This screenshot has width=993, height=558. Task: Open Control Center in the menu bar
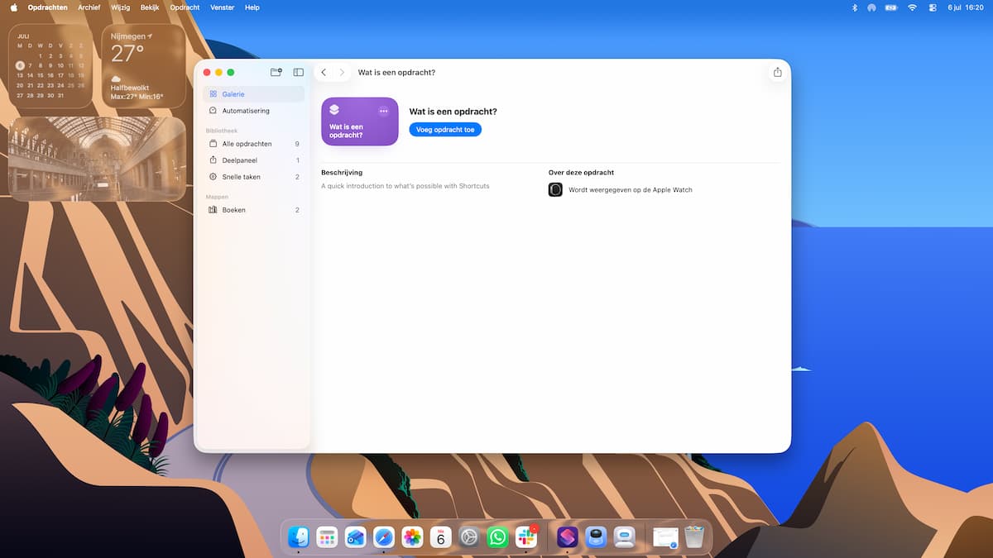tap(933, 7)
